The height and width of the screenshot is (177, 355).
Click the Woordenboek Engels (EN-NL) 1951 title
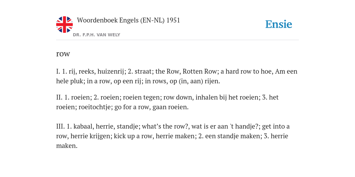pyautogui.click(x=128, y=20)
